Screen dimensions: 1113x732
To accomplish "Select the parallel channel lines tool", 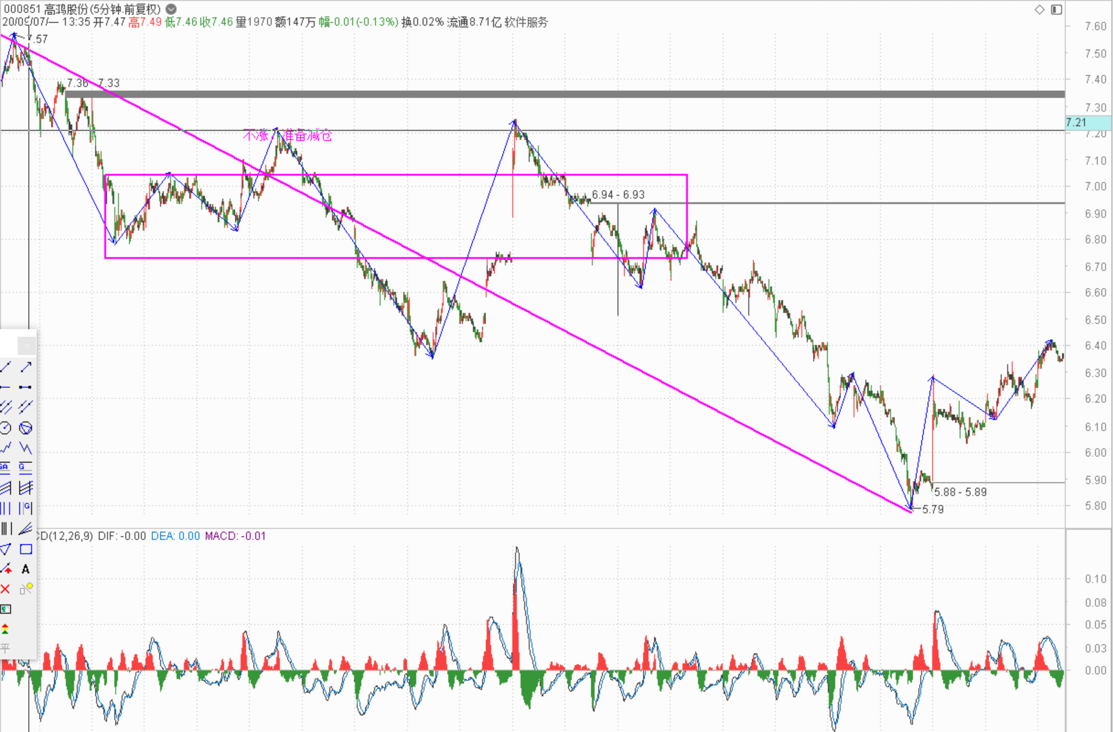I will (5, 407).
